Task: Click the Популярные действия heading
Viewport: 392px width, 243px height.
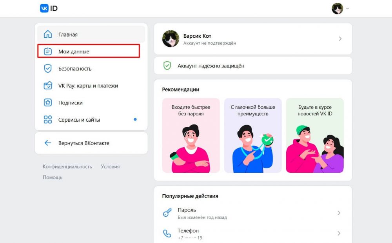Action: pos(190,196)
